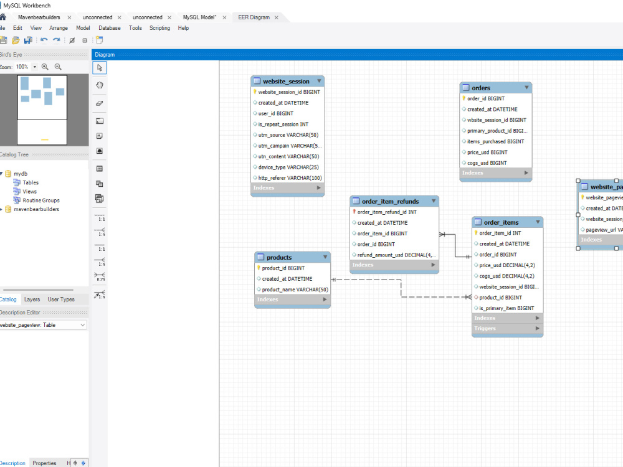
Task: Select 1:1 non-identifying relationship tool
Action: point(99,217)
